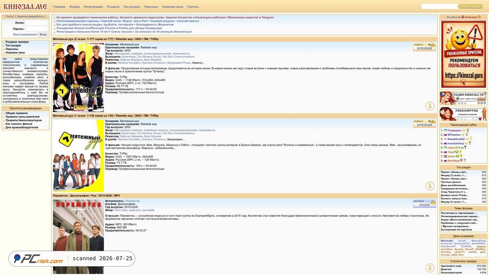
Task: Click download arrow icon for Мятежный дух season 1
Action: click(430, 186)
